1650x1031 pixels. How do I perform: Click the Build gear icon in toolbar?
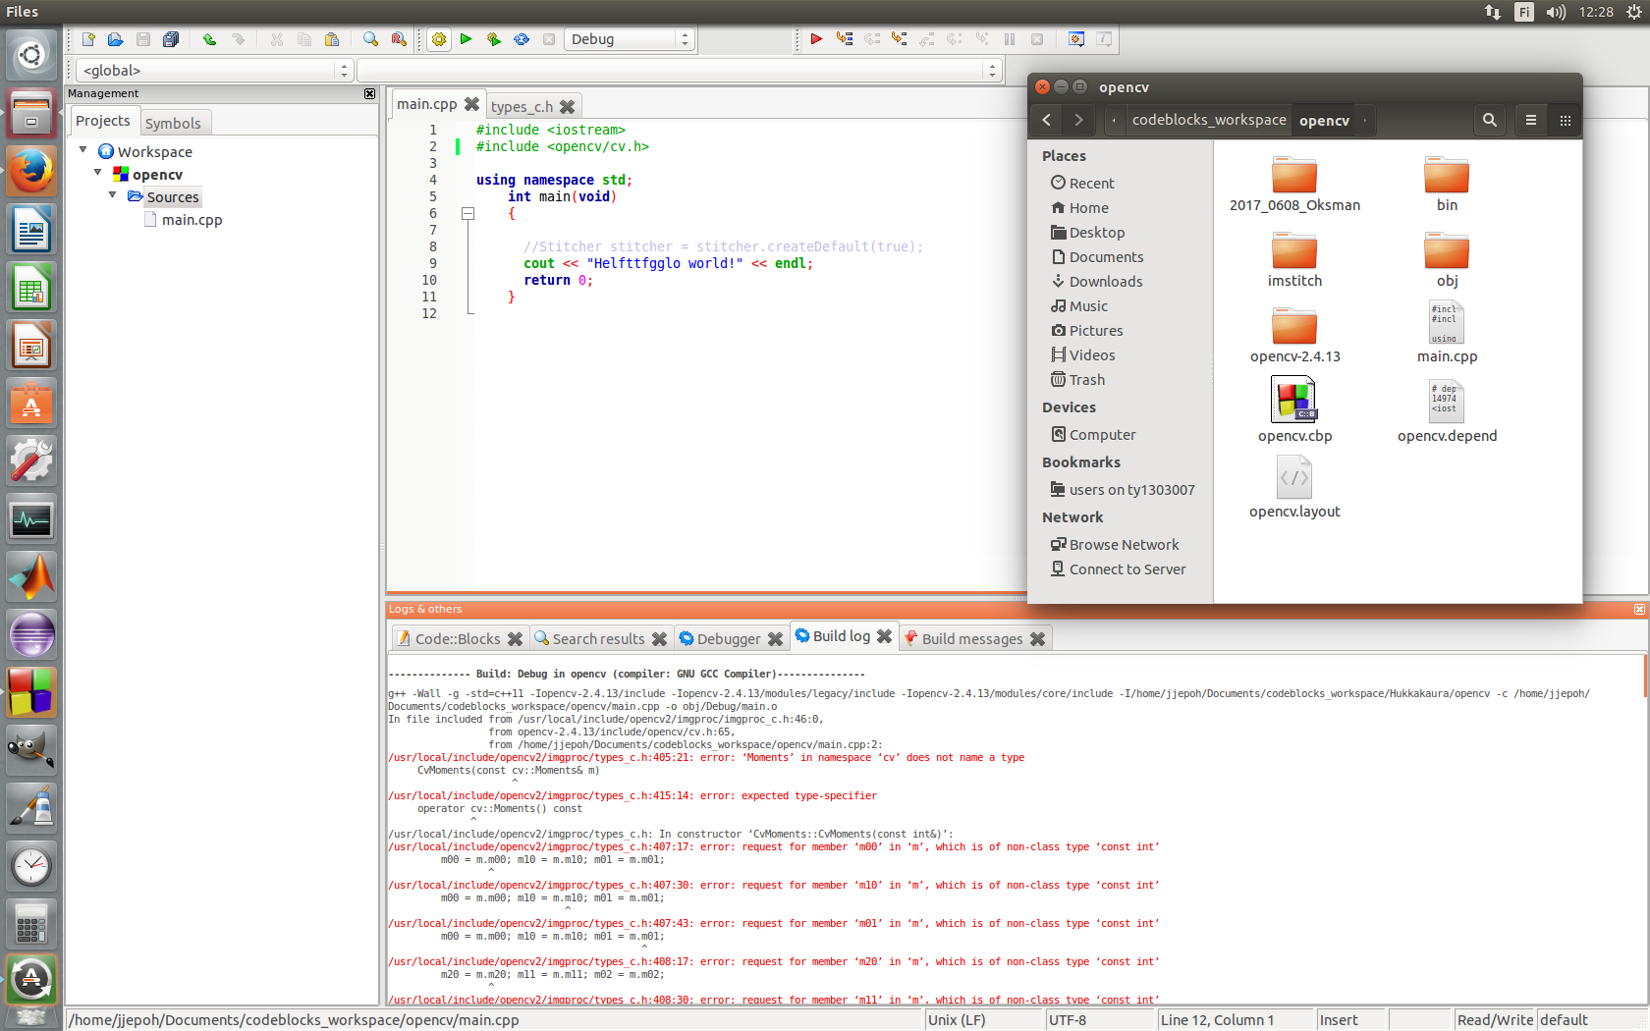pyautogui.click(x=439, y=39)
